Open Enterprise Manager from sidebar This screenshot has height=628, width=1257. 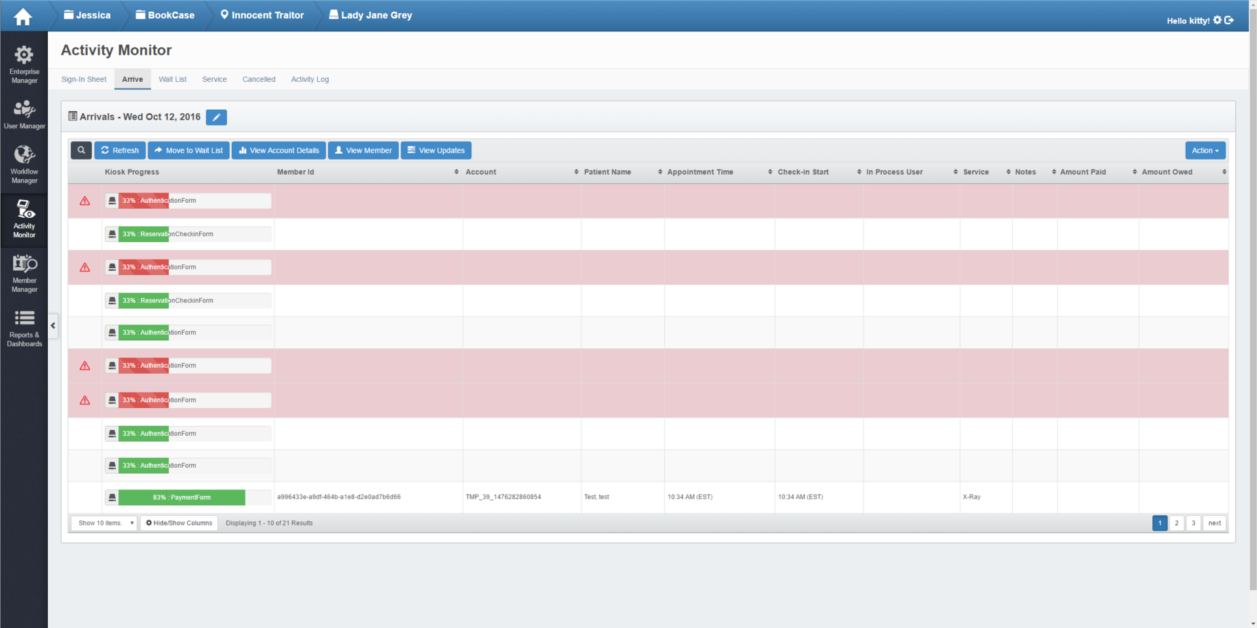point(24,64)
